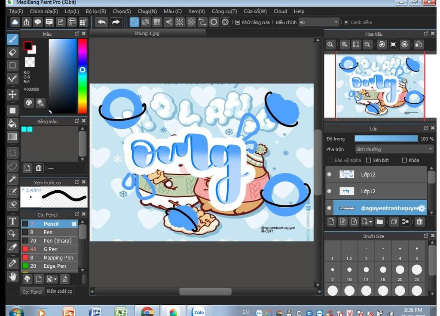Click the canvas horizontal scrollbar

[205, 291]
